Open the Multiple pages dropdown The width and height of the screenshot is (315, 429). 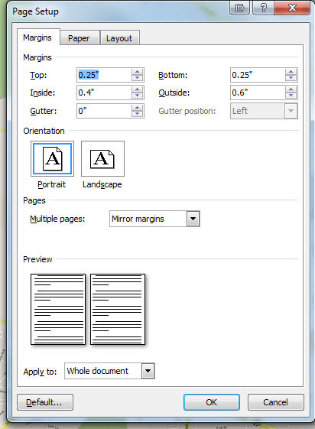pyautogui.click(x=193, y=219)
